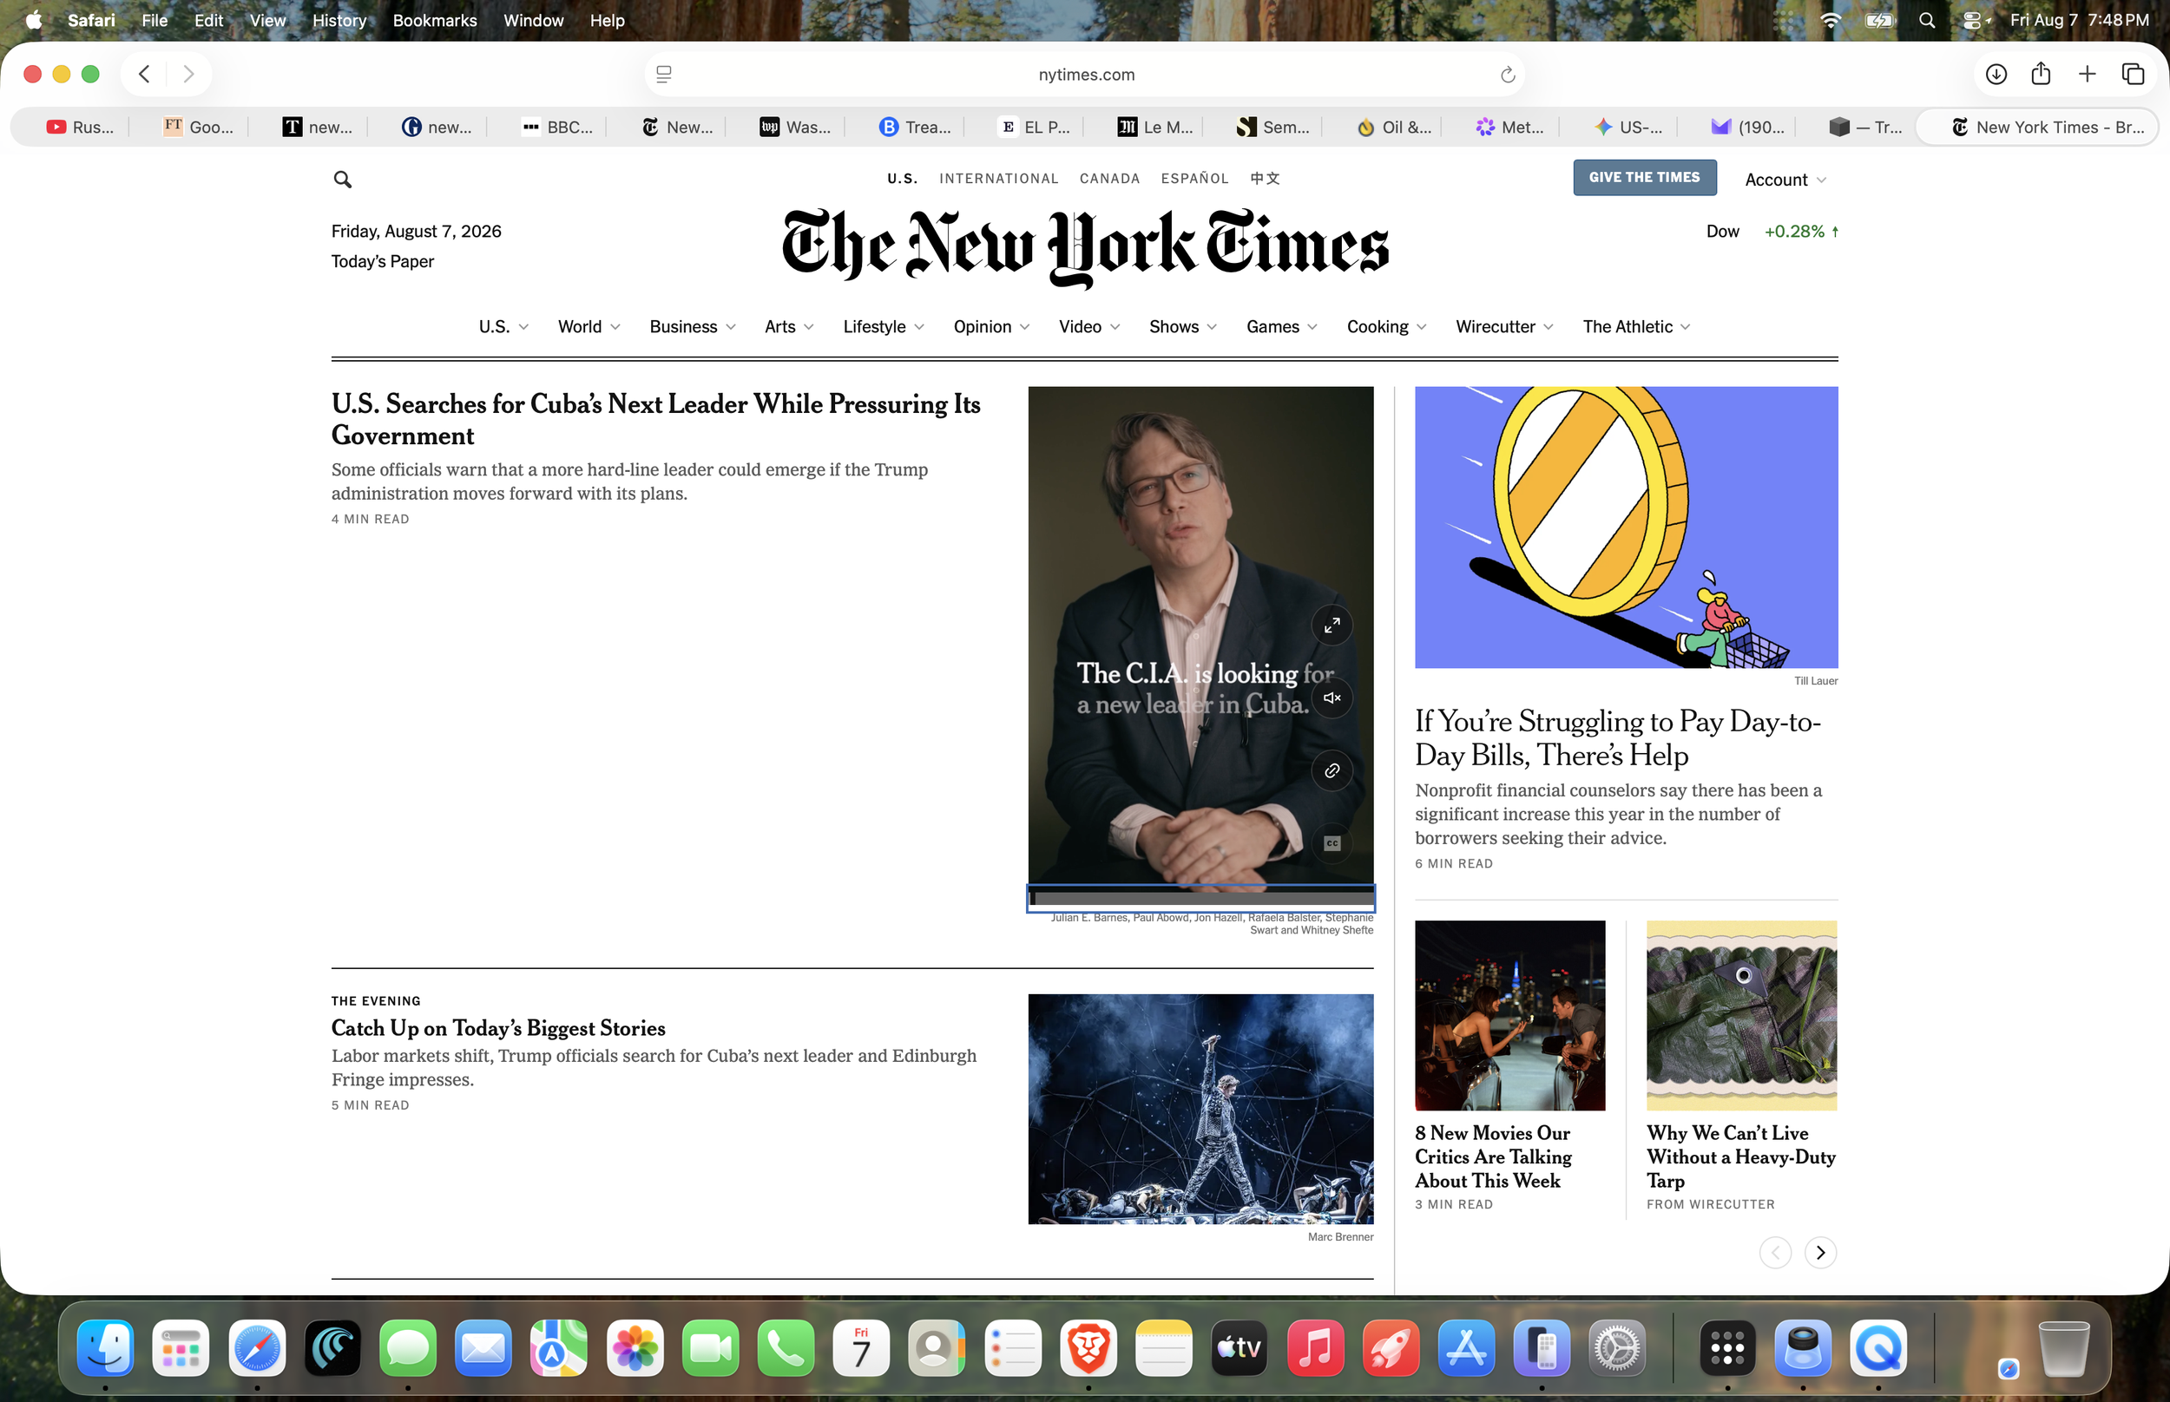This screenshot has width=2170, height=1402.
Task: Read 'Catch Up on Today's Biggest Stories'
Action: [x=498, y=1028]
